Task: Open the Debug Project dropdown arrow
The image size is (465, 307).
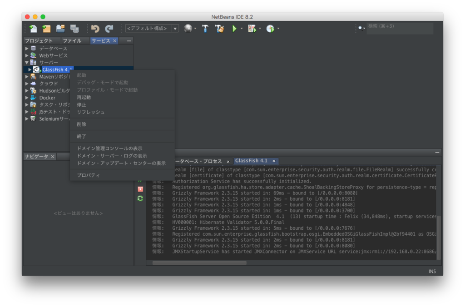Action: (260, 29)
